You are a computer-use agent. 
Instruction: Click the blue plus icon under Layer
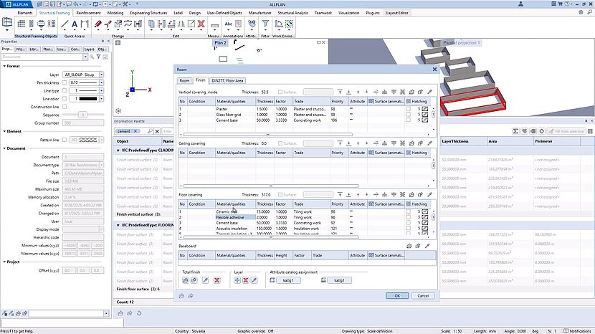click(x=237, y=280)
